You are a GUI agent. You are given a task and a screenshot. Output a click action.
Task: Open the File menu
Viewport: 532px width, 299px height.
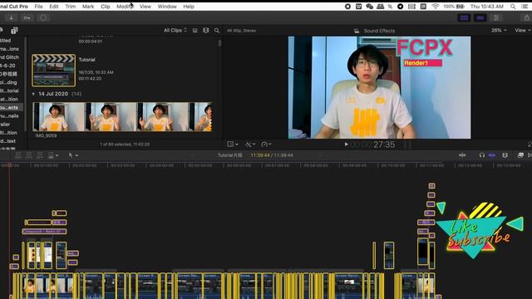tap(39, 7)
